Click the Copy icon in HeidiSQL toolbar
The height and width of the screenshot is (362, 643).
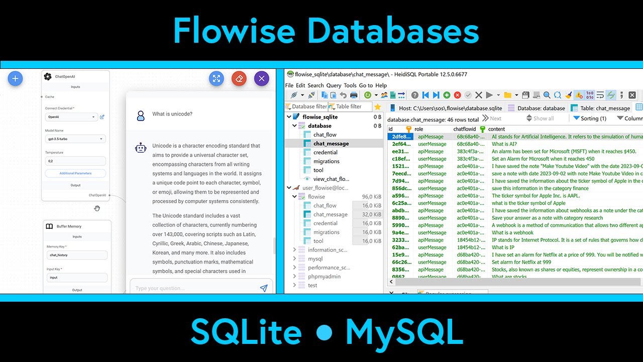tap(325, 95)
